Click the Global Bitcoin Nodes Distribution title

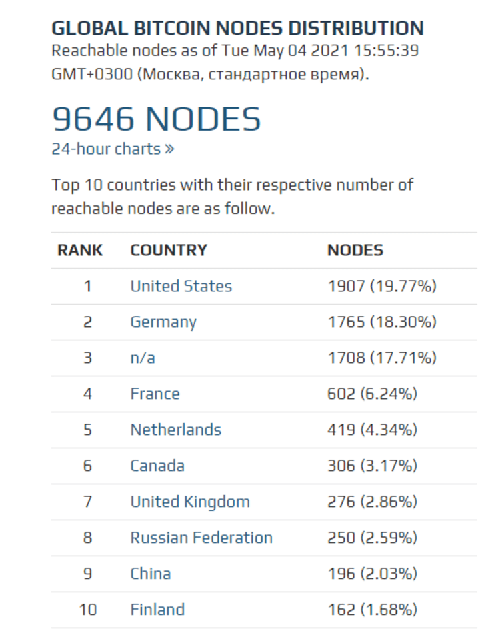click(237, 29)
